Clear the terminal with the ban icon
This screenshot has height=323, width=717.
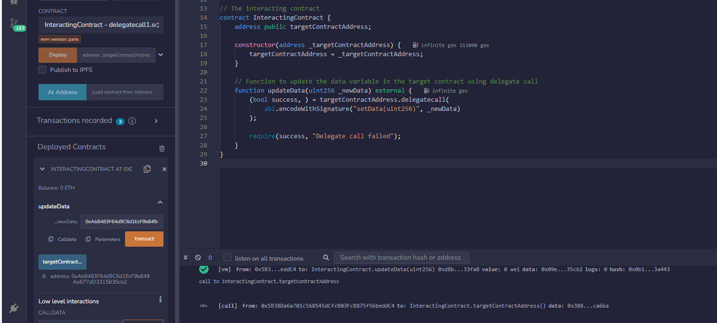[x=198, y=257]
